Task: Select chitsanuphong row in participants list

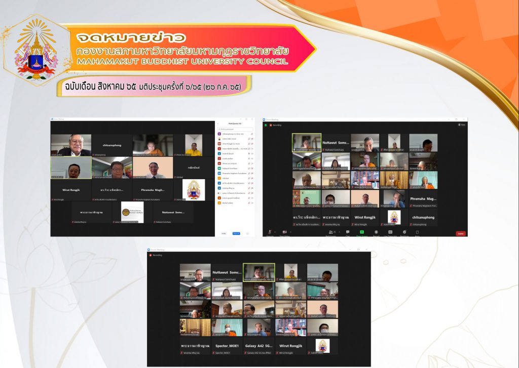Action: click(235, 134)
